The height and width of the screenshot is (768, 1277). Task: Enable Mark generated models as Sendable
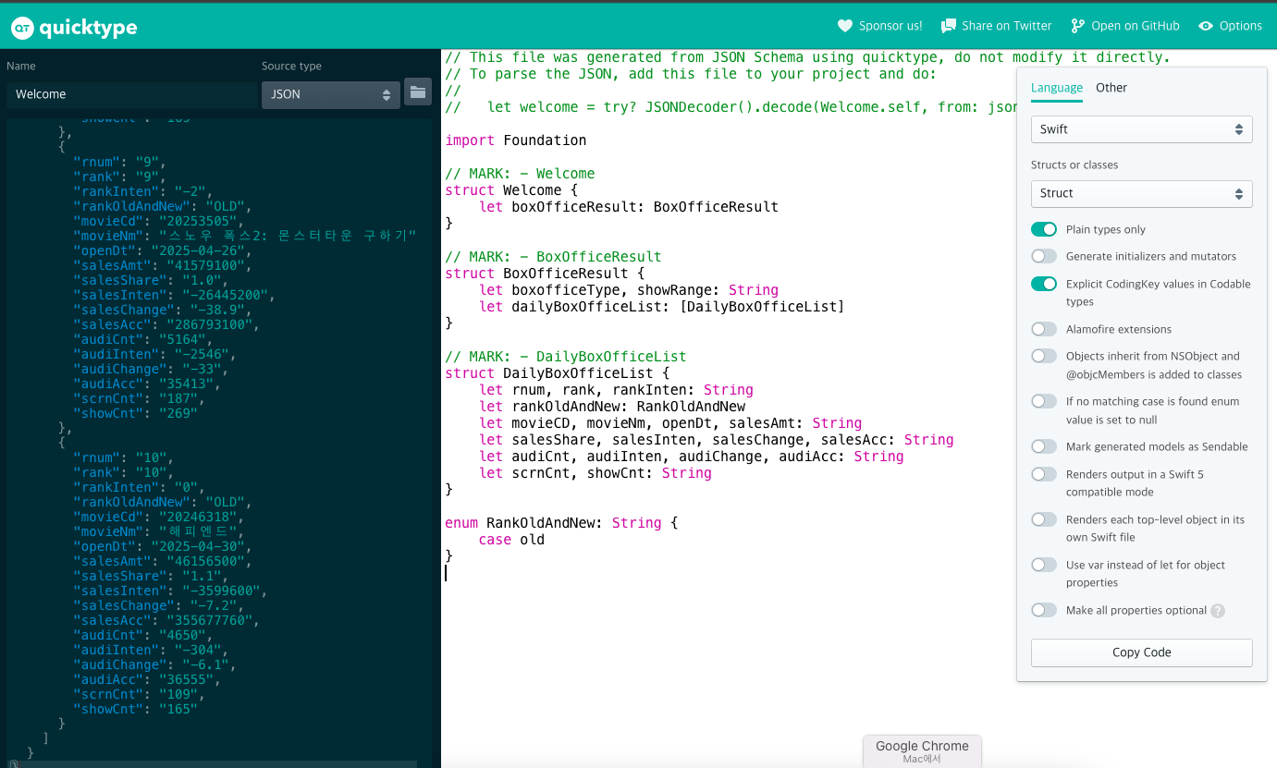point(1044,446)
